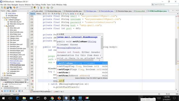Open the Members dropdown in Navigator

coord(8,80)
